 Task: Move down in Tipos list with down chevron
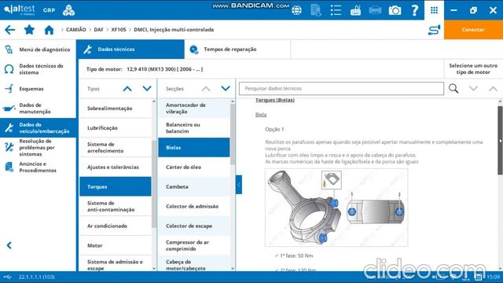(x=147, y=89)
